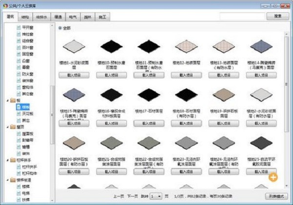Image resolution: width=293 pixels, height=205 pixels.
Task: Click the search input field
Action: (x=242, y=16)
